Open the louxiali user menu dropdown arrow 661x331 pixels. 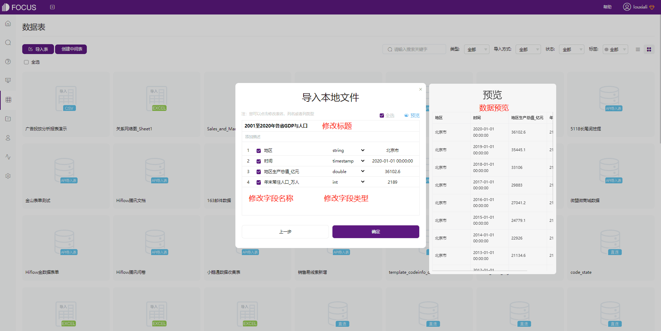[652, 7]
